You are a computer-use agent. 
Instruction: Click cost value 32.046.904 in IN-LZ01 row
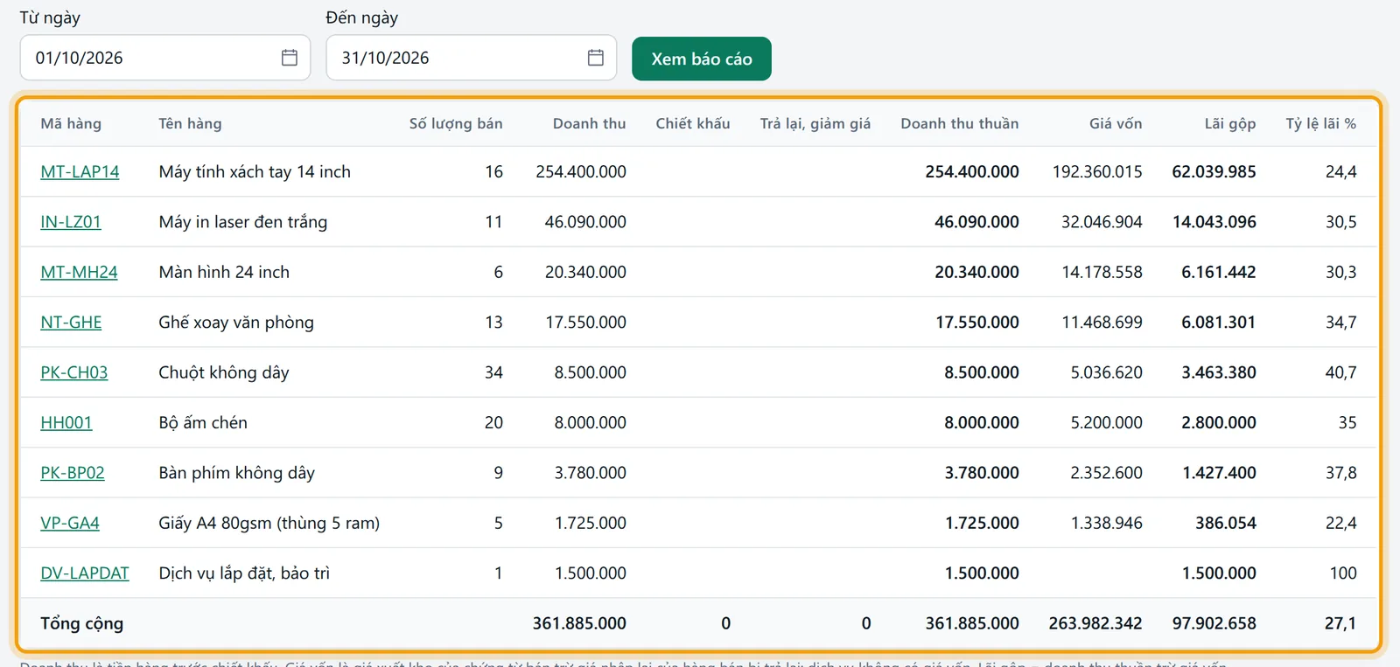1102,222
